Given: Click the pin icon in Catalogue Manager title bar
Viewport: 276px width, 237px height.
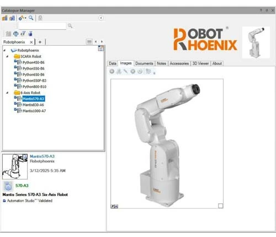Looking at the screenshot, I should pos(267,10).
